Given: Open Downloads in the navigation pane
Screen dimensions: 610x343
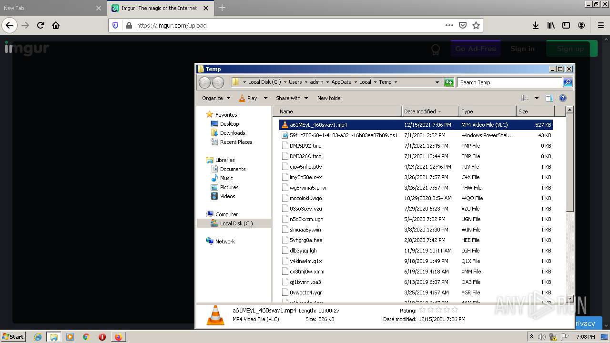Looking at the screenshot, I should [233, 133].
